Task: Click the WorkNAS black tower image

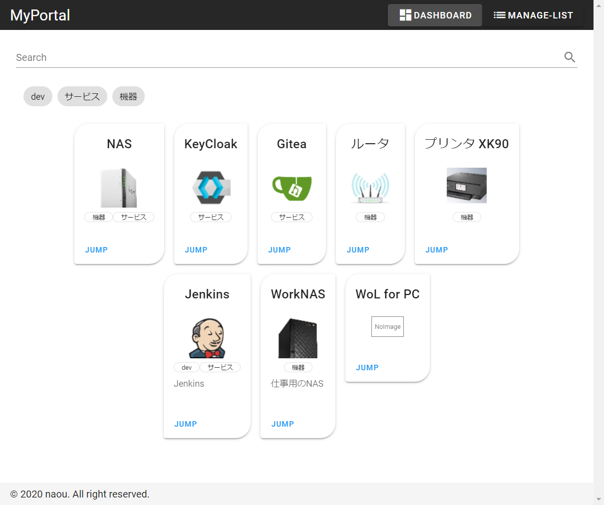Action: click(x=298, y=337)
